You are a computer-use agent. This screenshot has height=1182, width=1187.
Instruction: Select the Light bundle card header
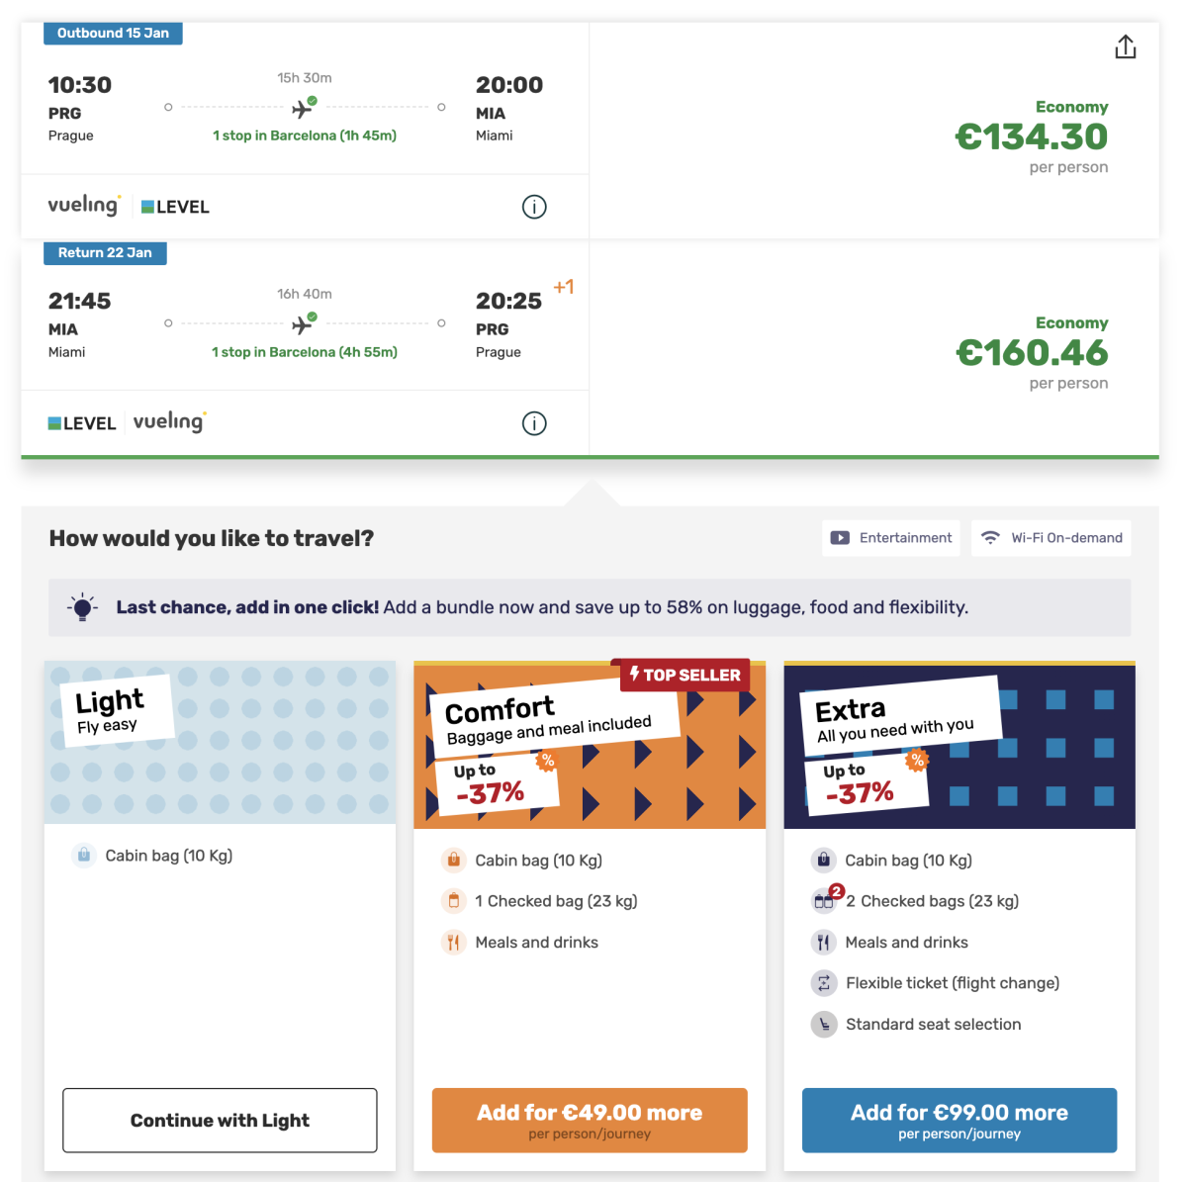click(x=220, y=742)
